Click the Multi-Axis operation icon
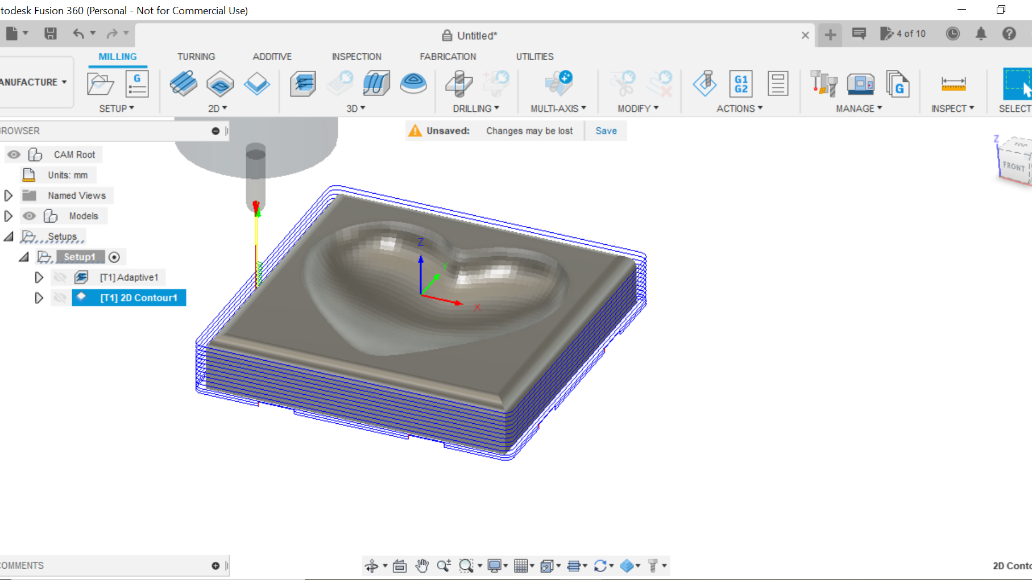The image size is (1032, 580). point(558,84)
